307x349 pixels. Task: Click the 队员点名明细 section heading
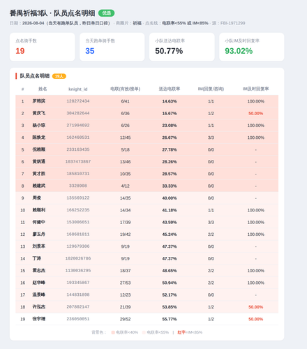coord(35,76)
